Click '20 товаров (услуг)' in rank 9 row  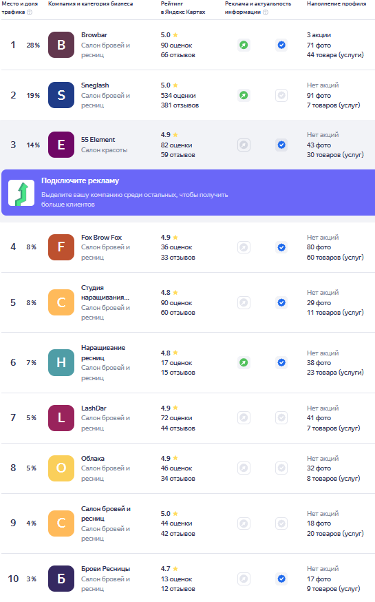pos(335,534)
